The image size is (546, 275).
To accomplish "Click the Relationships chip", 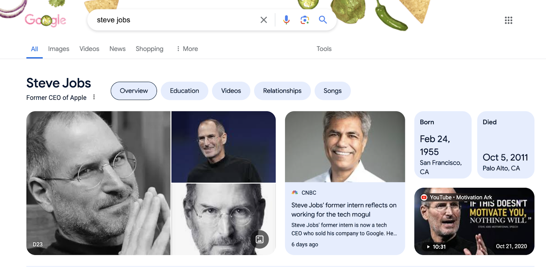I will pos(282,91).
